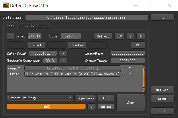Open scan engine dropdown 'Detect It Easy'
This screenshot has width=178, height=118.
click(x=40, y=98)
